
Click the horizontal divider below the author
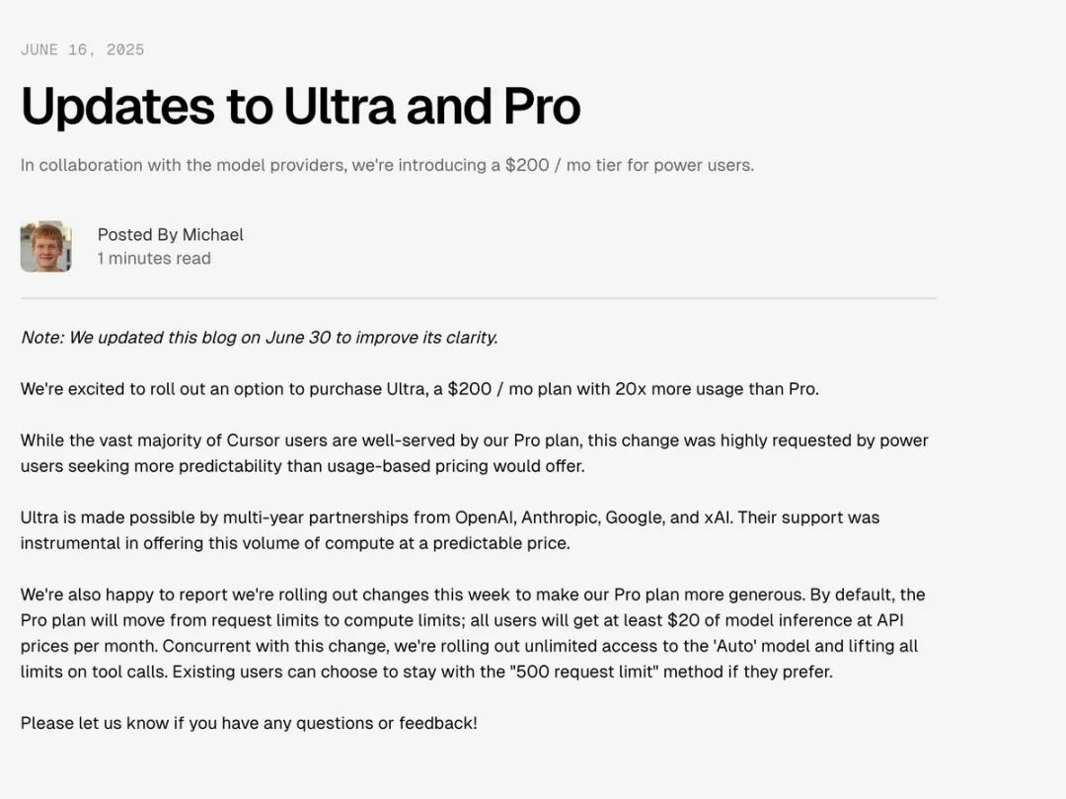[x=479, y=298]
